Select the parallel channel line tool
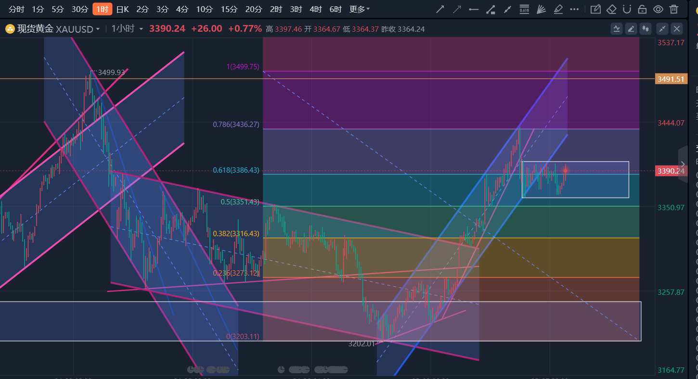 pyautogui.click(x=507, y=9)
